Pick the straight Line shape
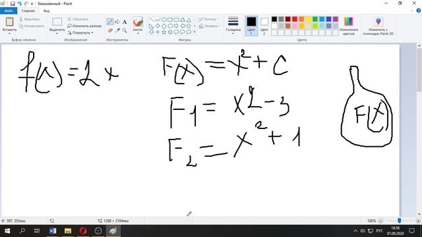 (152, 20)
